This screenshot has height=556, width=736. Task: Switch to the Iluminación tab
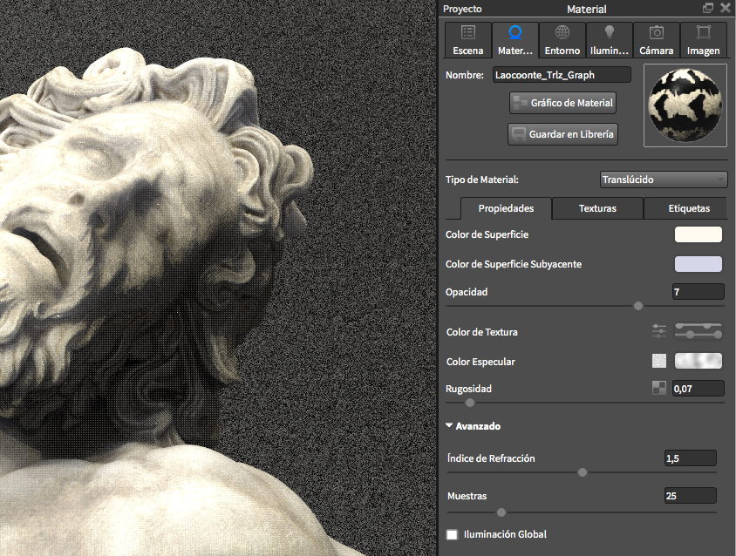(609, 40)
